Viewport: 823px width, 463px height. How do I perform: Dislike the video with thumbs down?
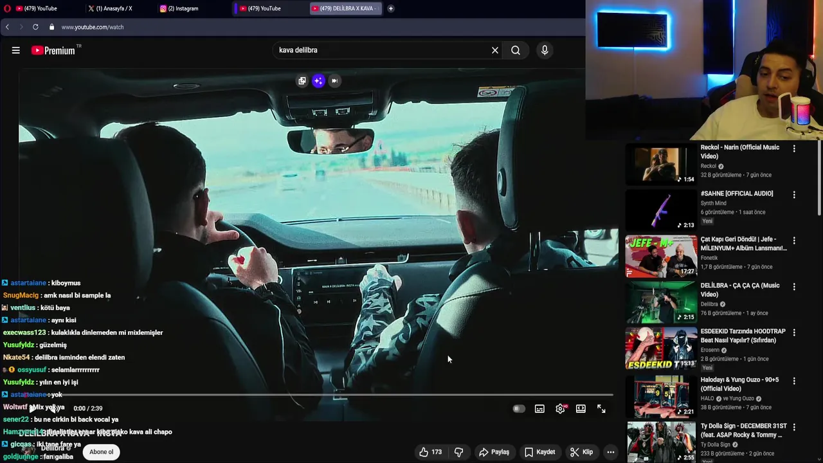click(458, 452)
